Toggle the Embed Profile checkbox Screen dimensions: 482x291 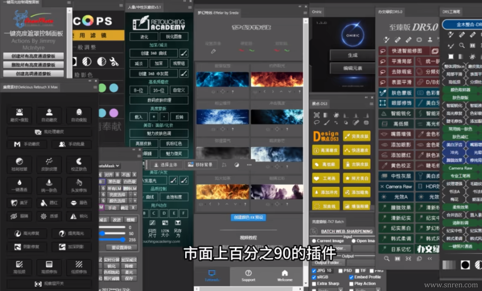[351, 277]
